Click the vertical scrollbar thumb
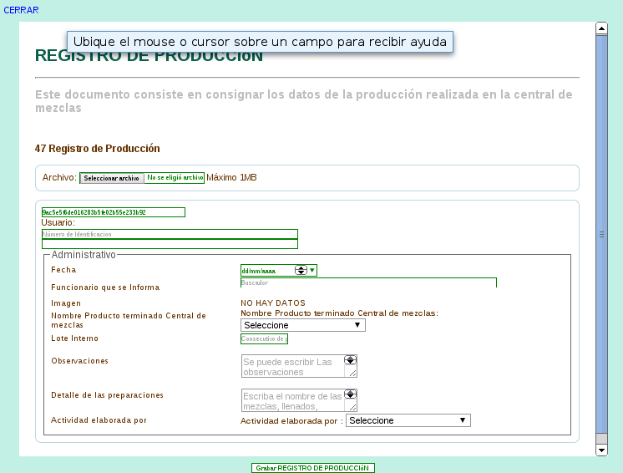This screenshot has height=473, width=623. [x=600, y=236]
